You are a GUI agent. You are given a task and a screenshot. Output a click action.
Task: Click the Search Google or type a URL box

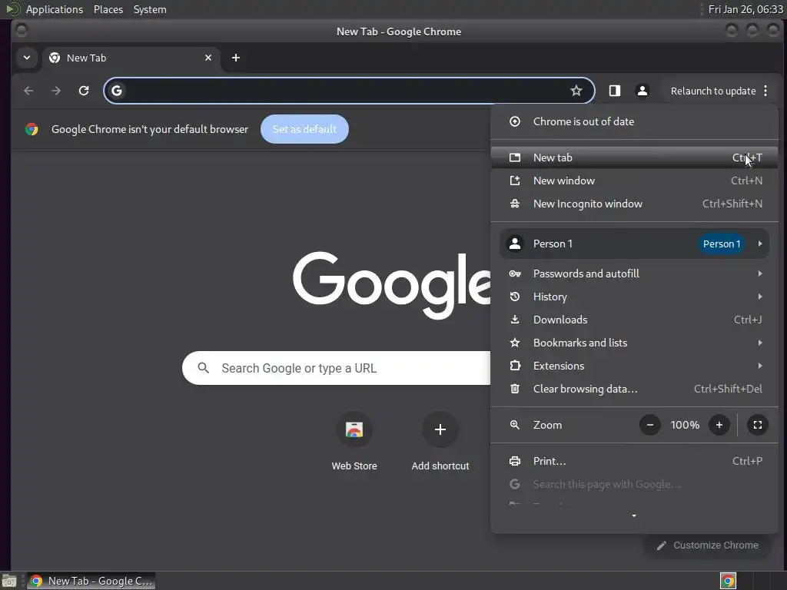pos(337,368)
